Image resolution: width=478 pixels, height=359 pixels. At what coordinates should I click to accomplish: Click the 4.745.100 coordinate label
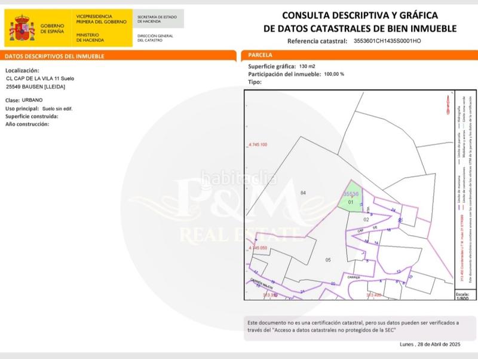(257, 145)
